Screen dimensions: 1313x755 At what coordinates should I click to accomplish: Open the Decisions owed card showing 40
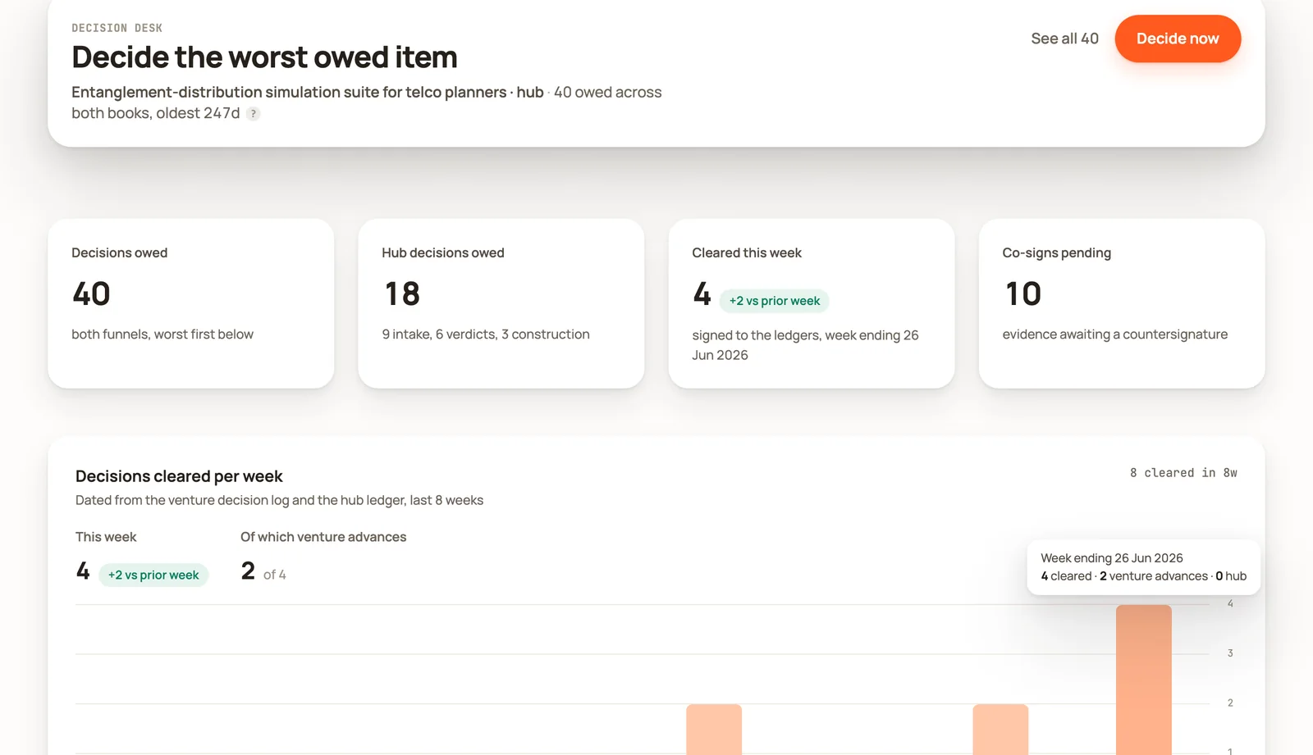click(x=191, y=303)
